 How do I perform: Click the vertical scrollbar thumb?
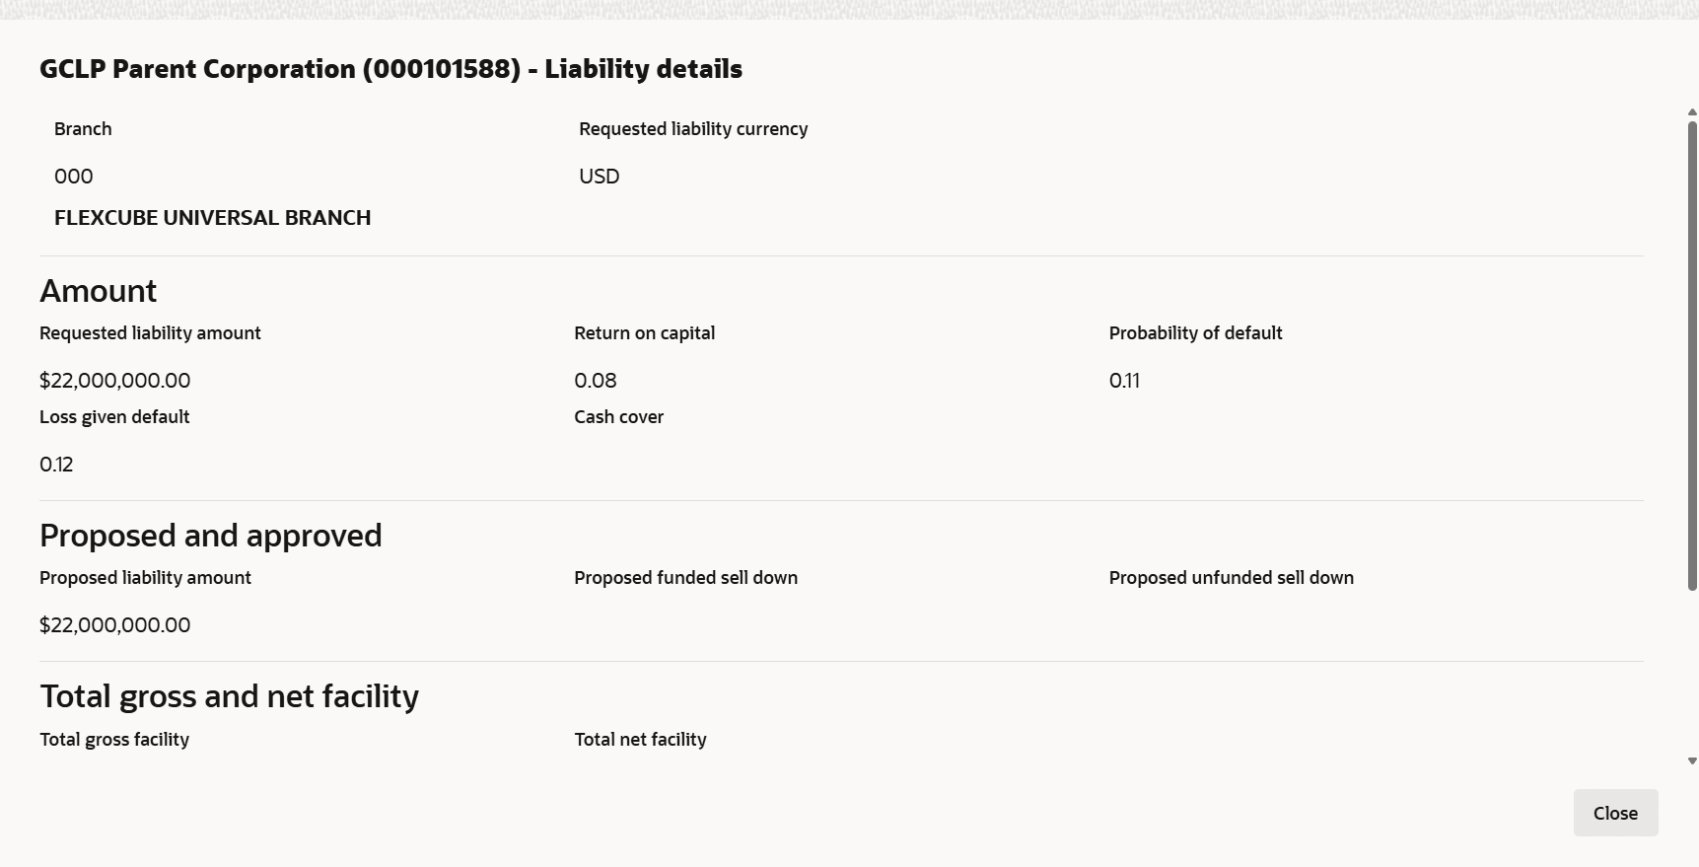(x=1692, y=355)
